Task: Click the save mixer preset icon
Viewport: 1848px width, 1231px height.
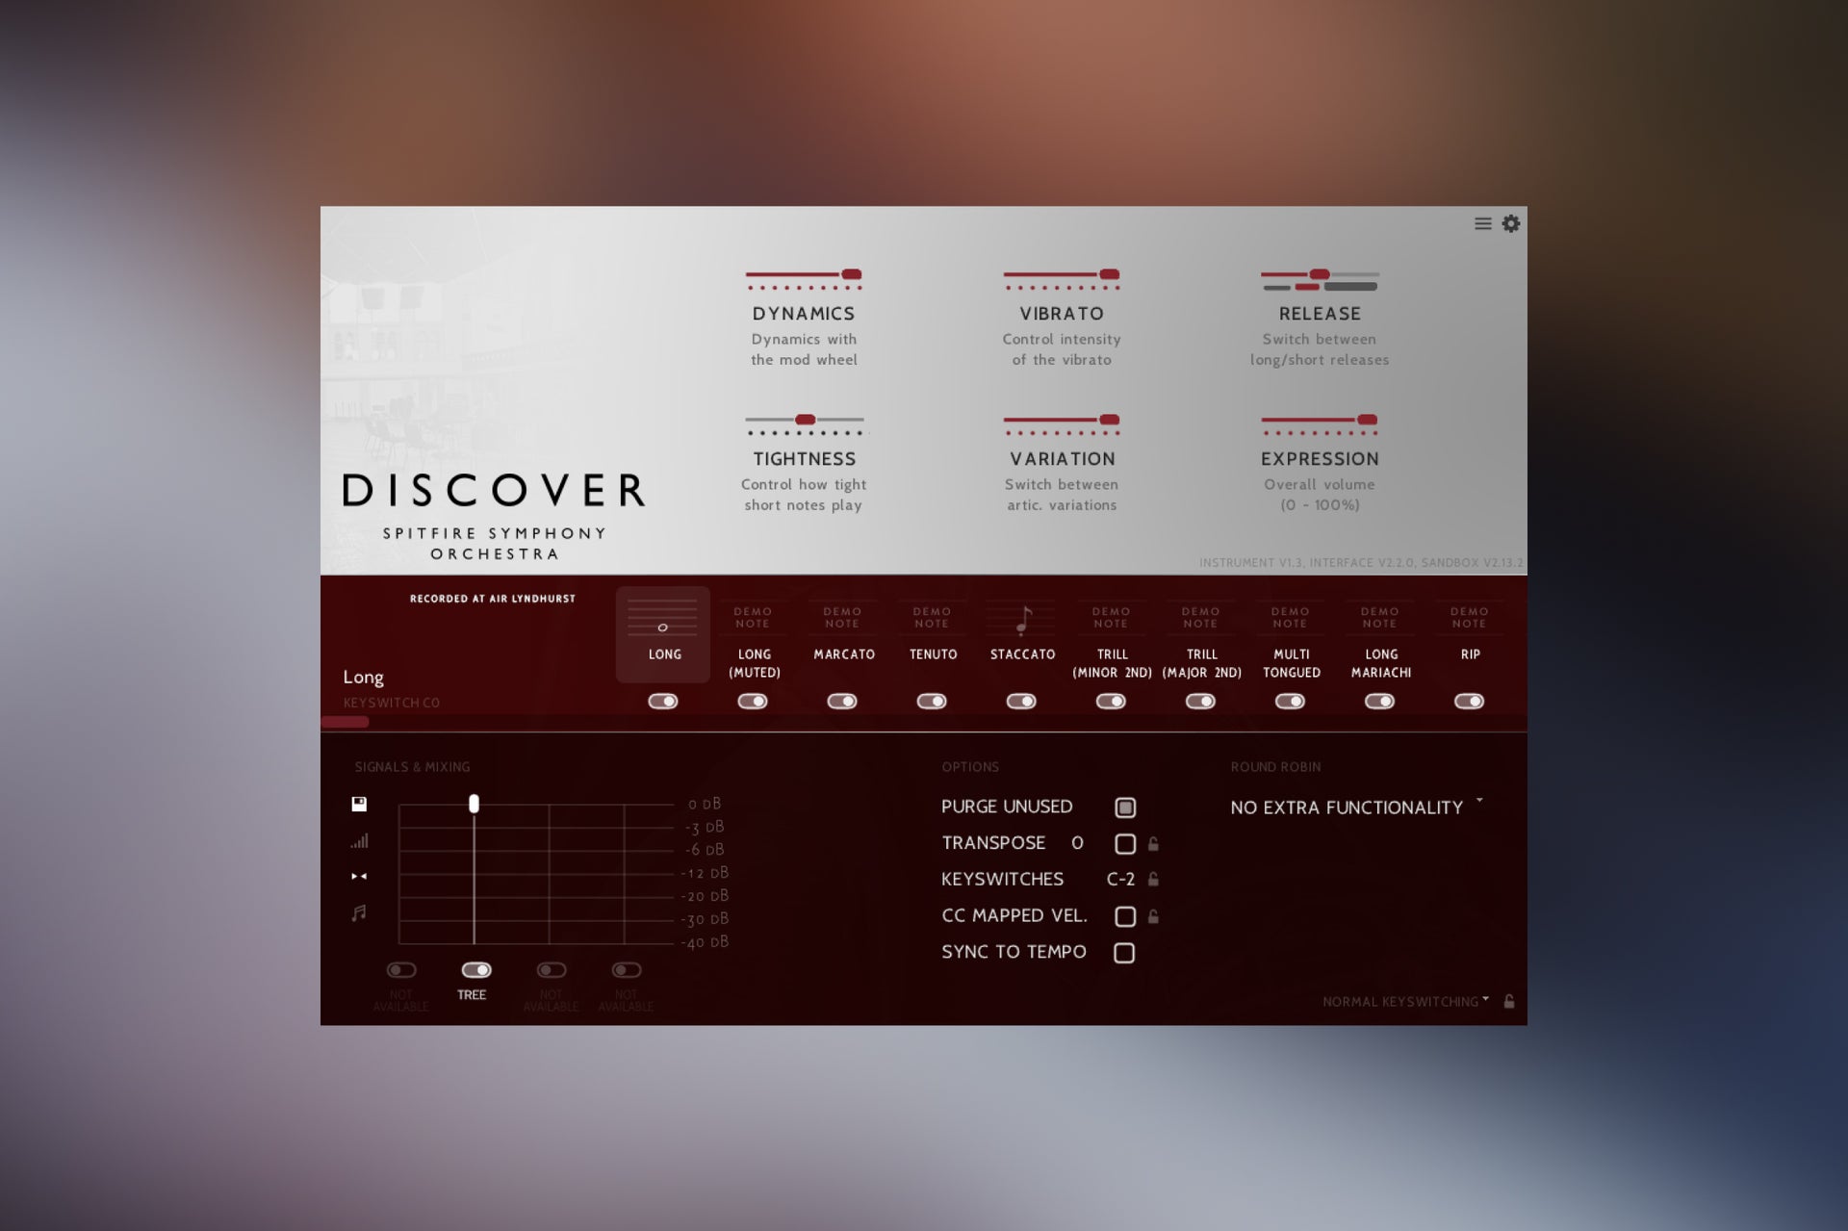Action: pyautogui.click(x=359, y=804)
